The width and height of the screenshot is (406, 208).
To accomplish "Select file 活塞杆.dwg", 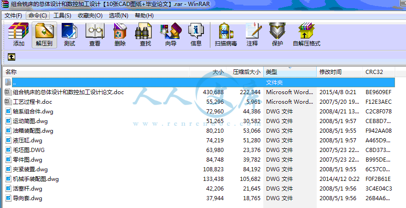I will [28, 189].
